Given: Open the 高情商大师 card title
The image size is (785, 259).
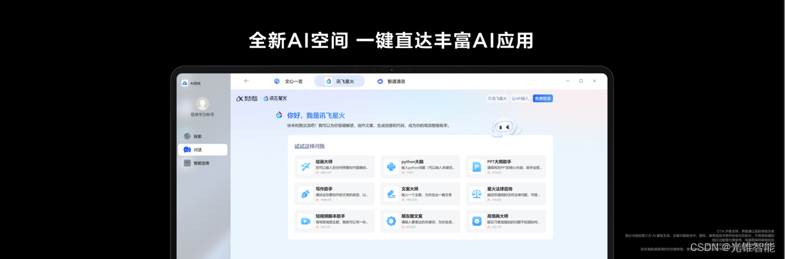Looking at the screenshot, I should coord(497,216).
